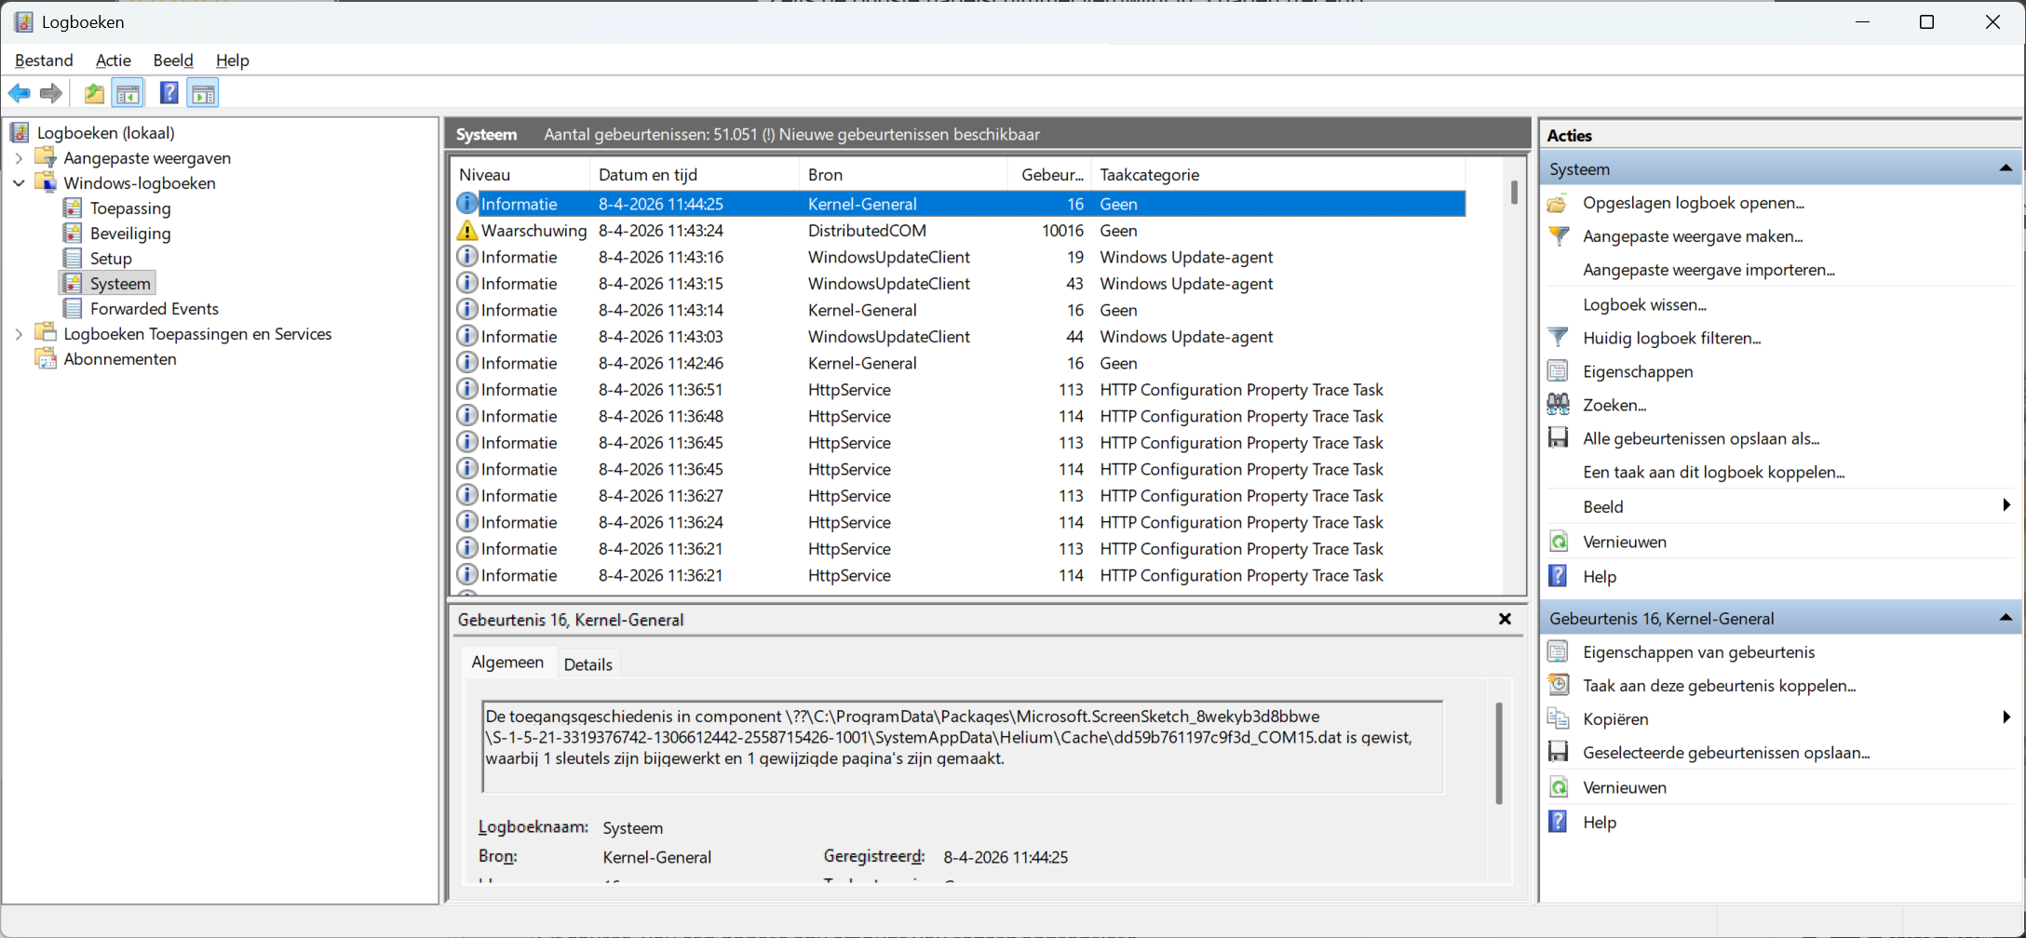Expand Logboeken Toepassingen en Services node
2026x938 pixels.
[19, 334]
